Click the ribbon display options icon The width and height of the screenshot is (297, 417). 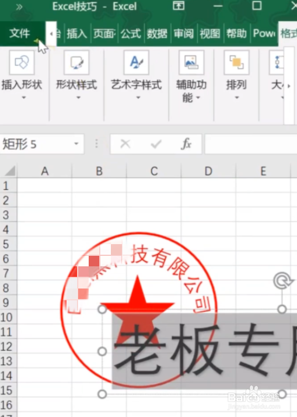coord(179,6)
